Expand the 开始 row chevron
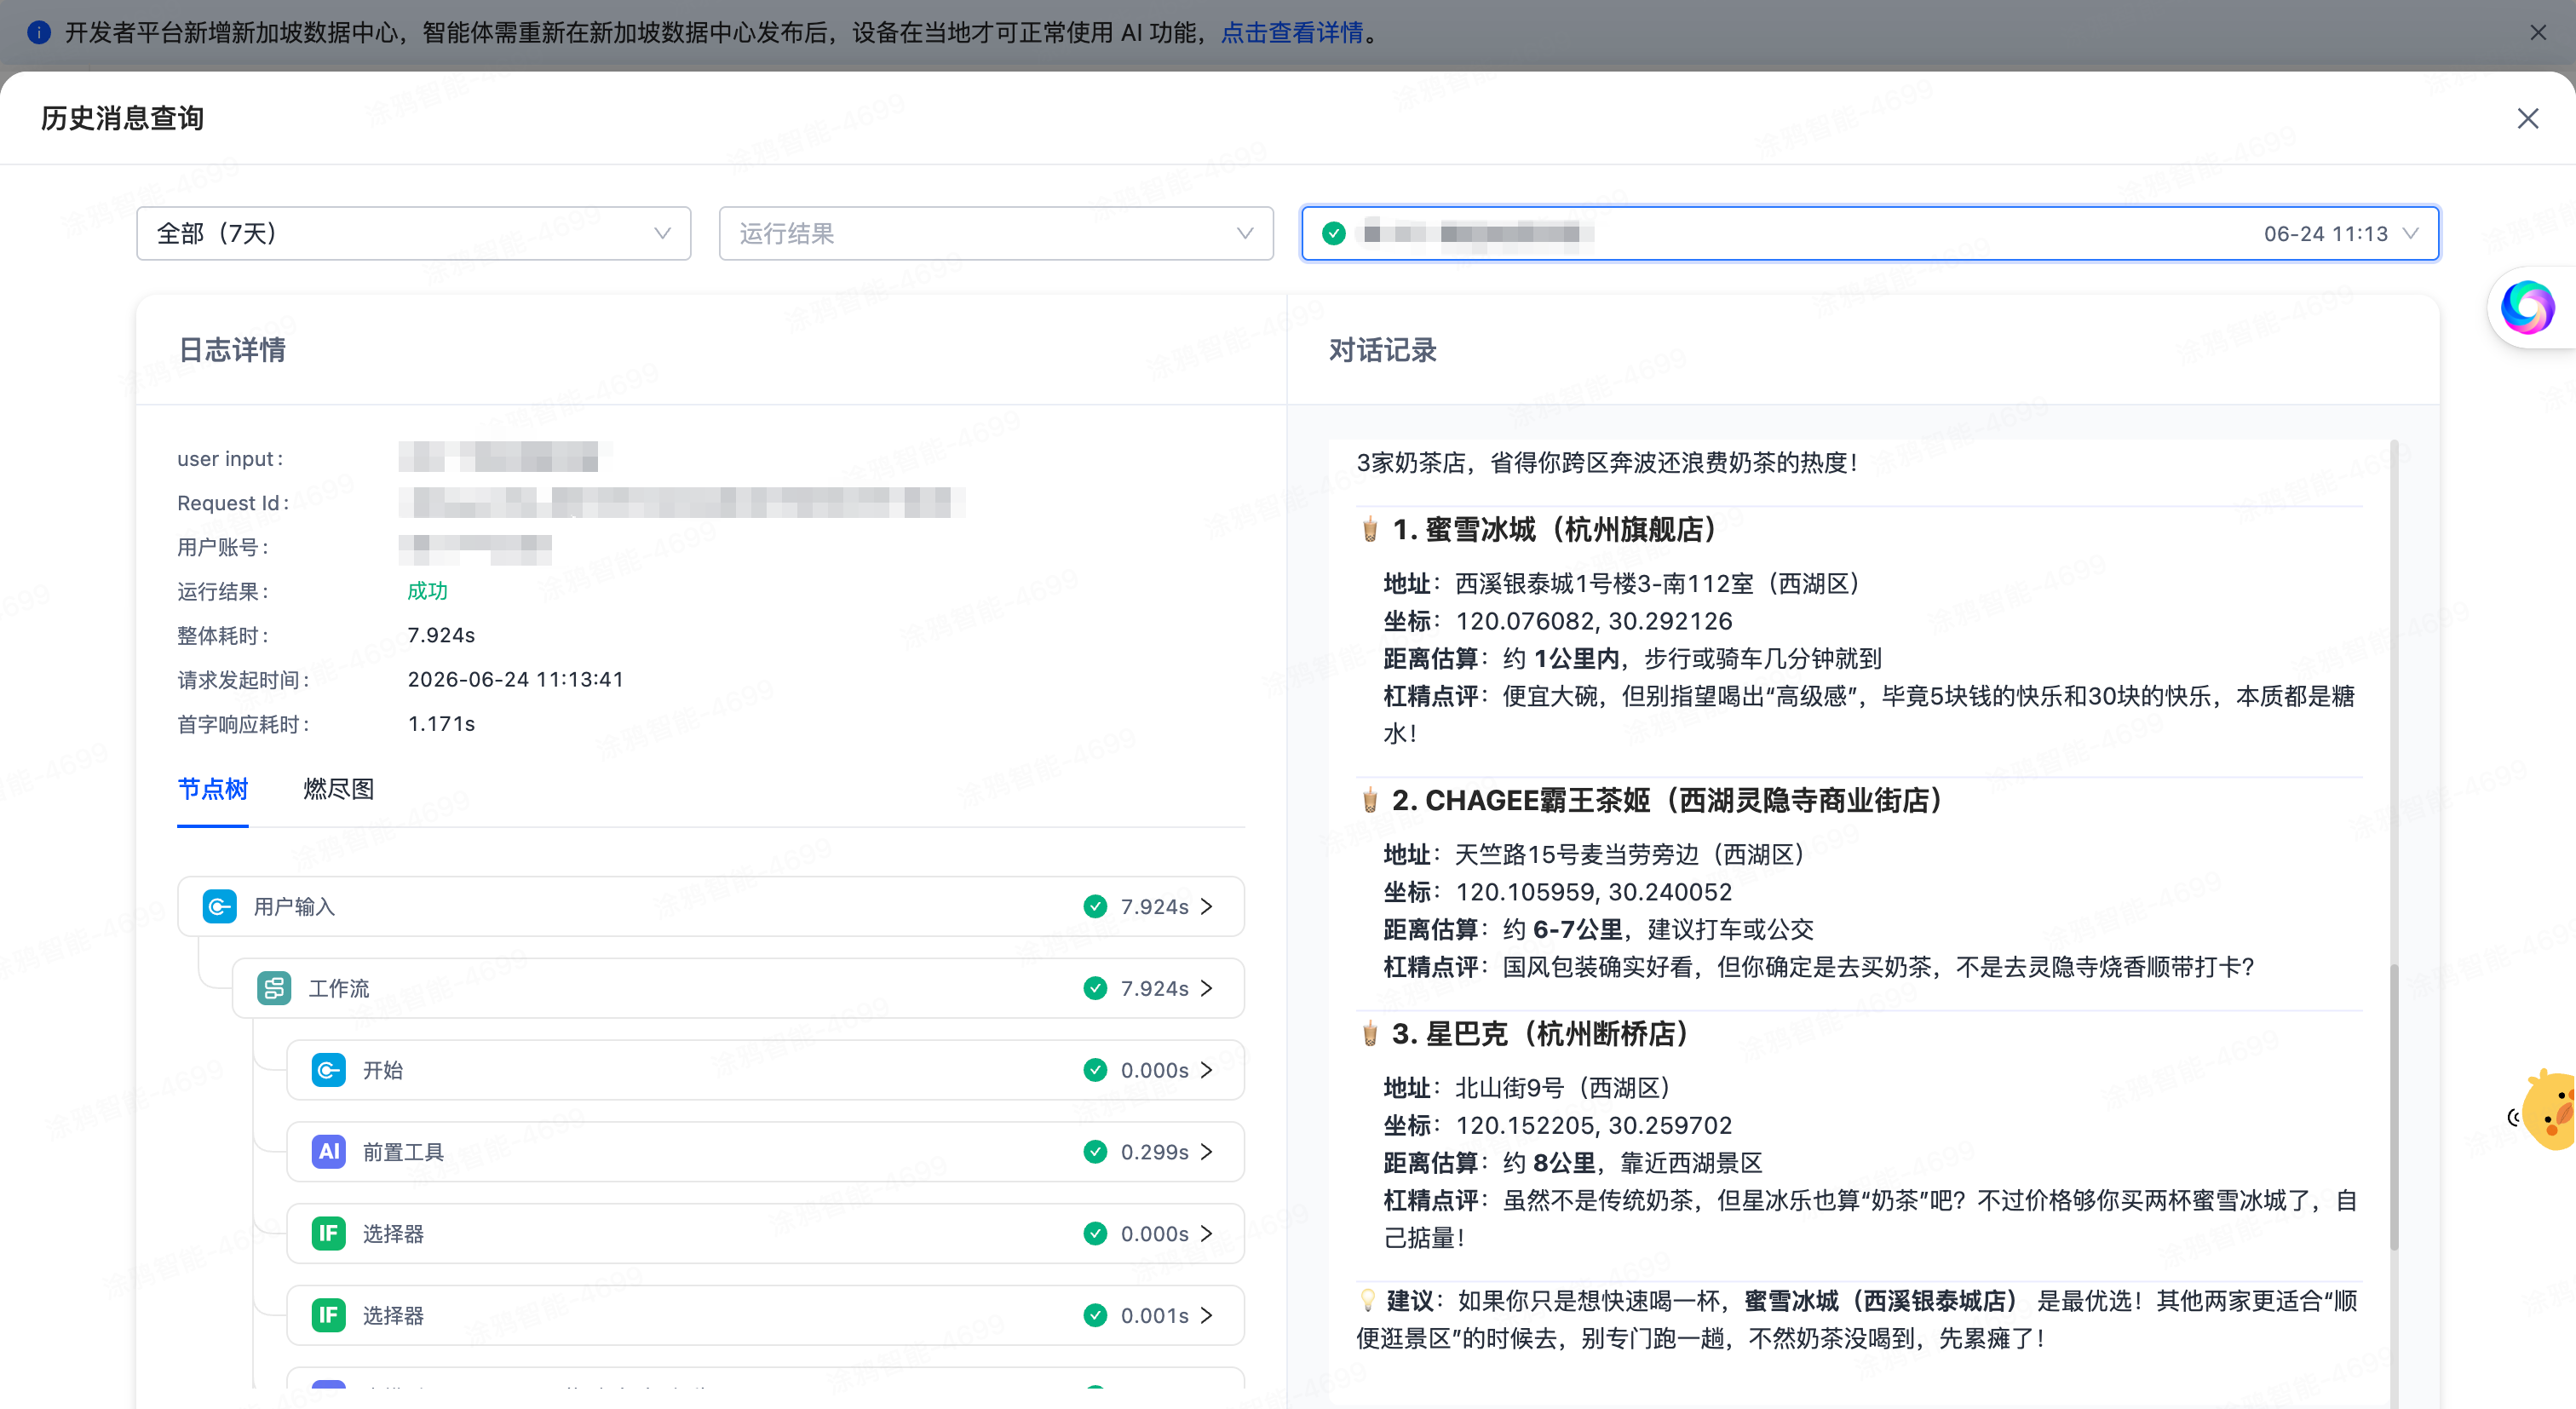Viewport: 2576px width, 1409px height. 1207,1070
